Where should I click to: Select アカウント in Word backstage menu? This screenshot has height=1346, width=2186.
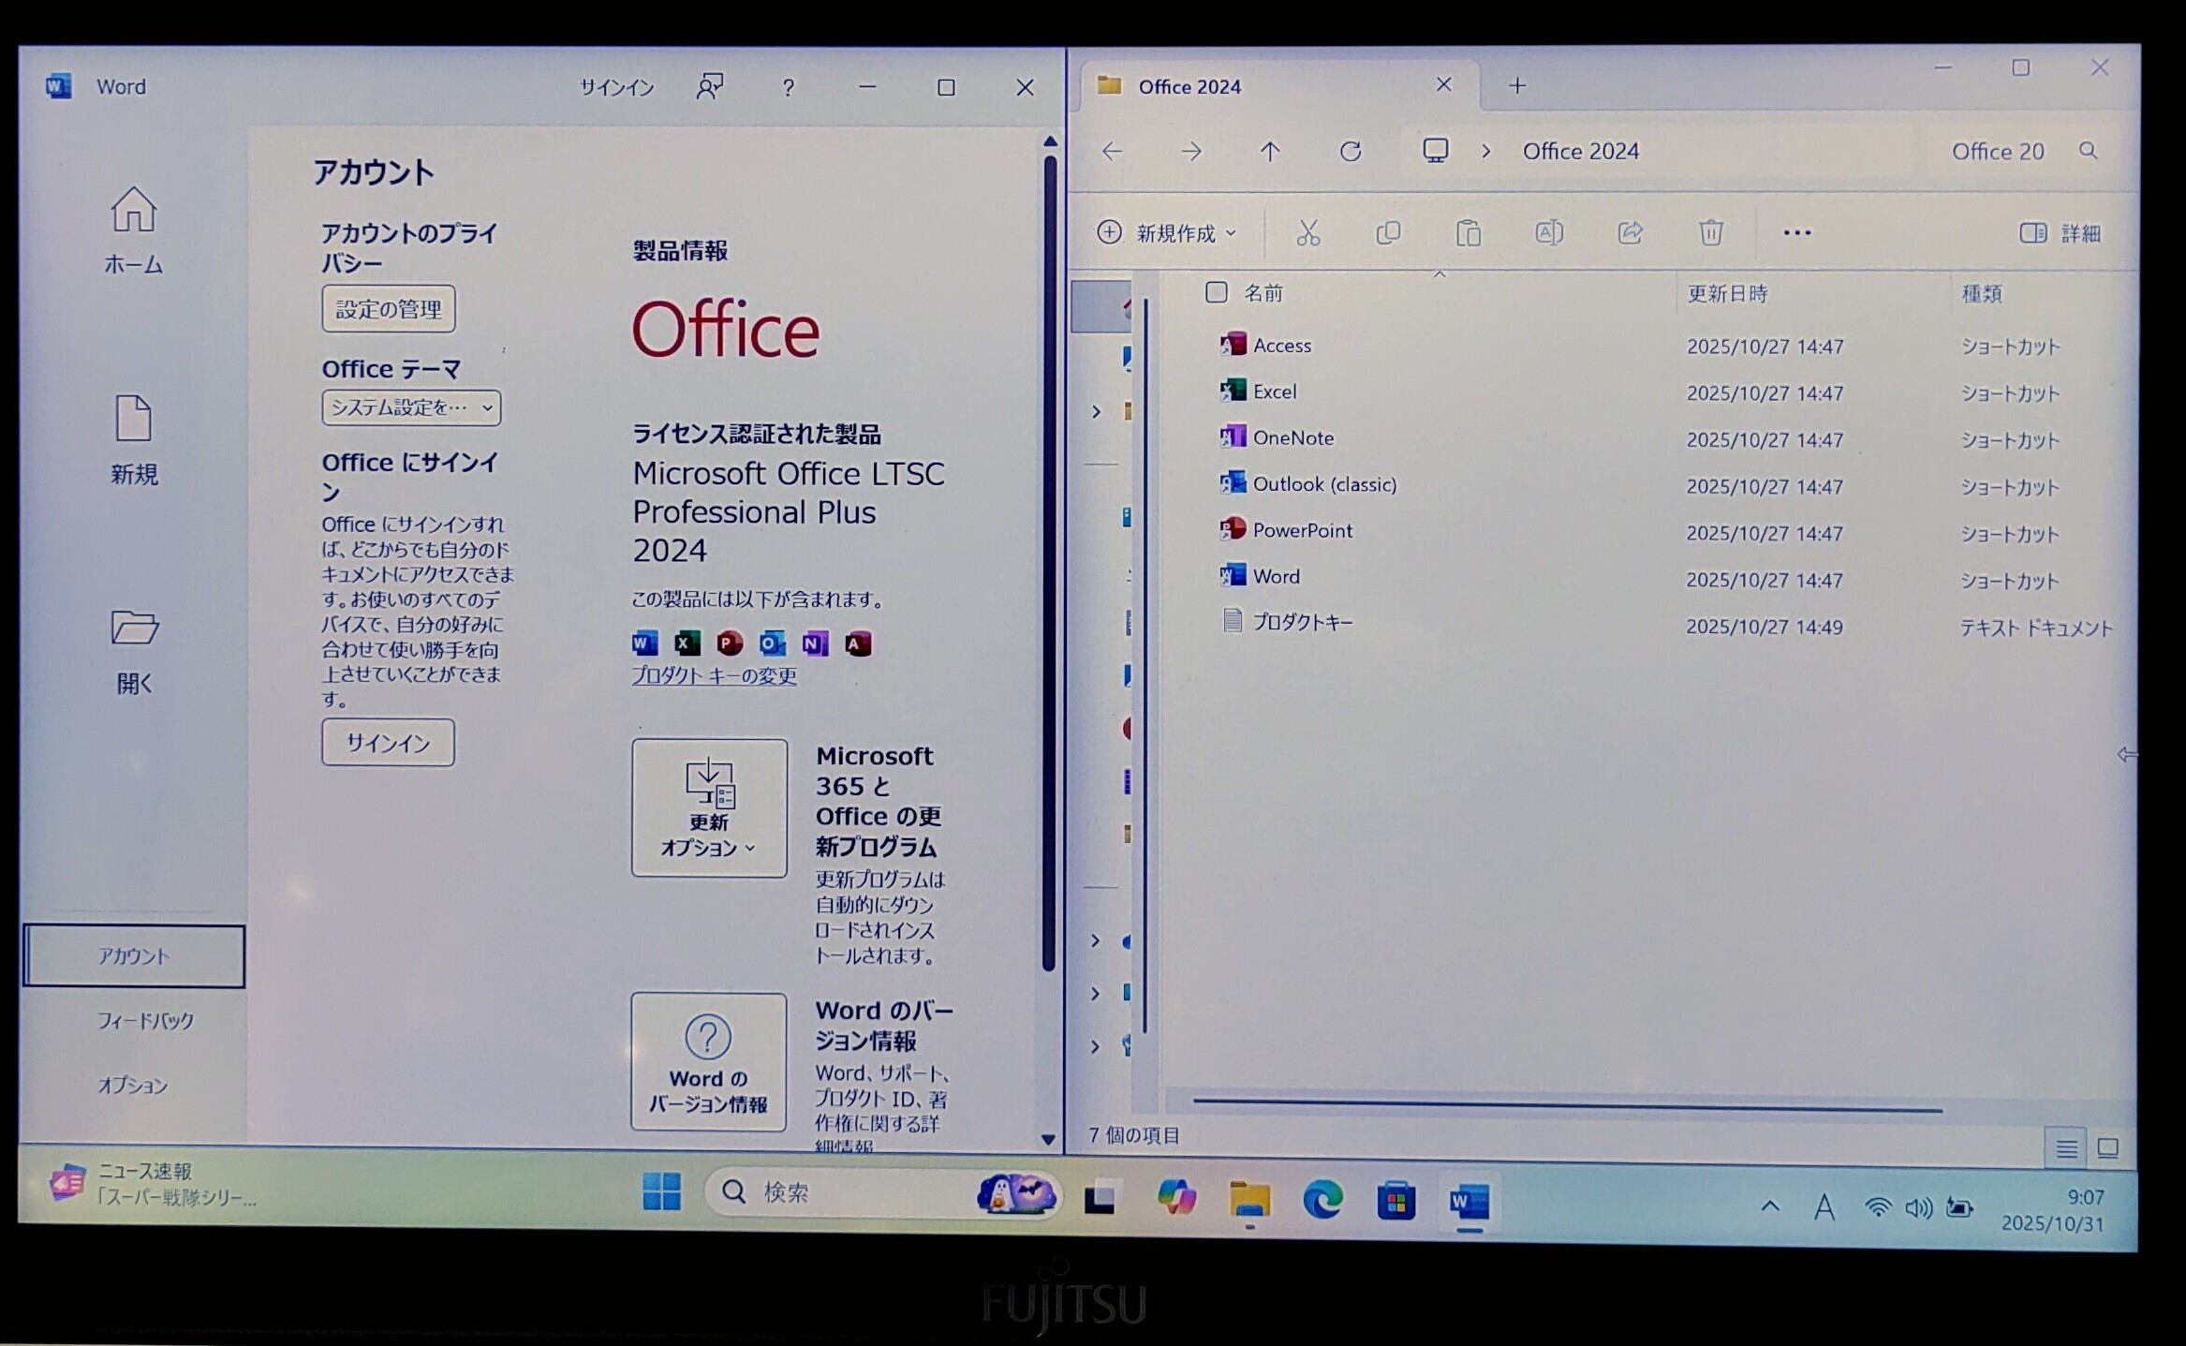click(x=134, y=956)
